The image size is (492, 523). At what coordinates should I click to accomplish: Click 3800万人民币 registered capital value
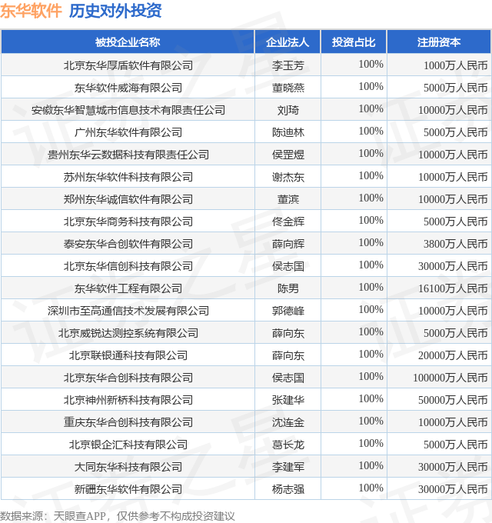(455, 244)
